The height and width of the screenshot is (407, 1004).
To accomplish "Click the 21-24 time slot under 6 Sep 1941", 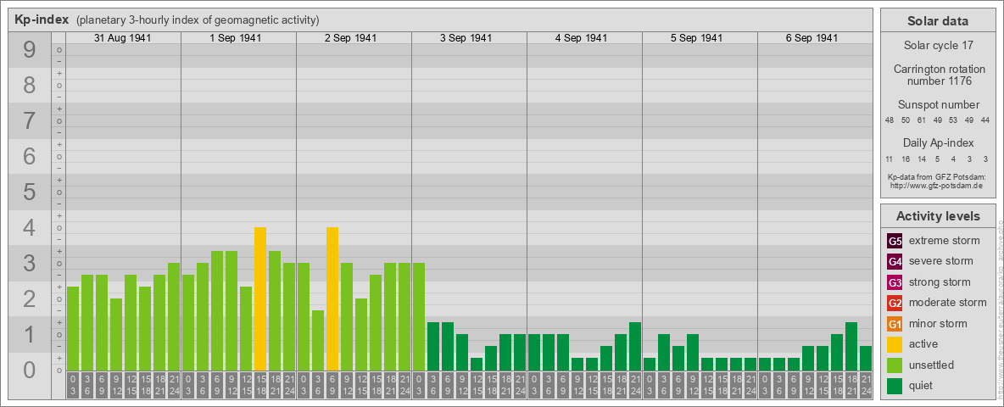I will coord(865,383).
